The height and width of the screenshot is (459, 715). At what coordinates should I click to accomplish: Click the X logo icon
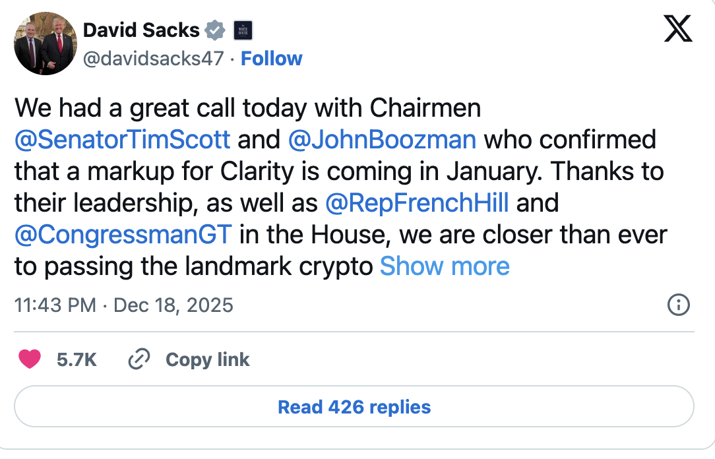coord(678,29)
